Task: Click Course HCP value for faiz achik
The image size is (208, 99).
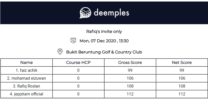Action: tap(78, 70)
